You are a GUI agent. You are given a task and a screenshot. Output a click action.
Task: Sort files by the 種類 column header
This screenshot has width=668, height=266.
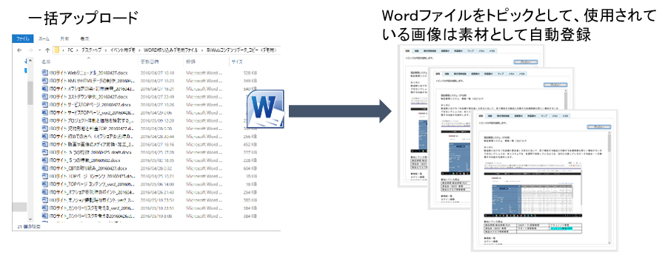[x=191, y=62]
